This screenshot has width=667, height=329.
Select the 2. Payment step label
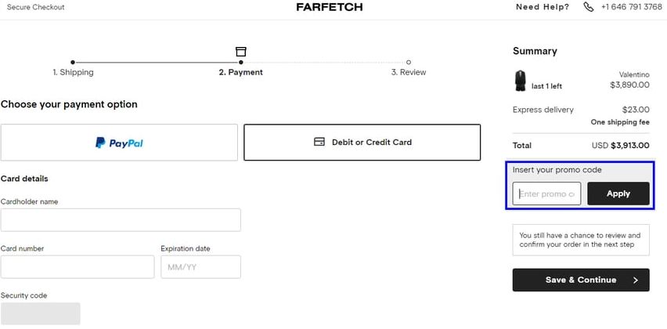click(241, 72)
